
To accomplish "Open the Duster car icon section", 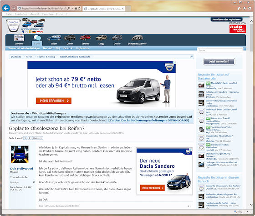I will pyautogui.click(x=70, y=40).
